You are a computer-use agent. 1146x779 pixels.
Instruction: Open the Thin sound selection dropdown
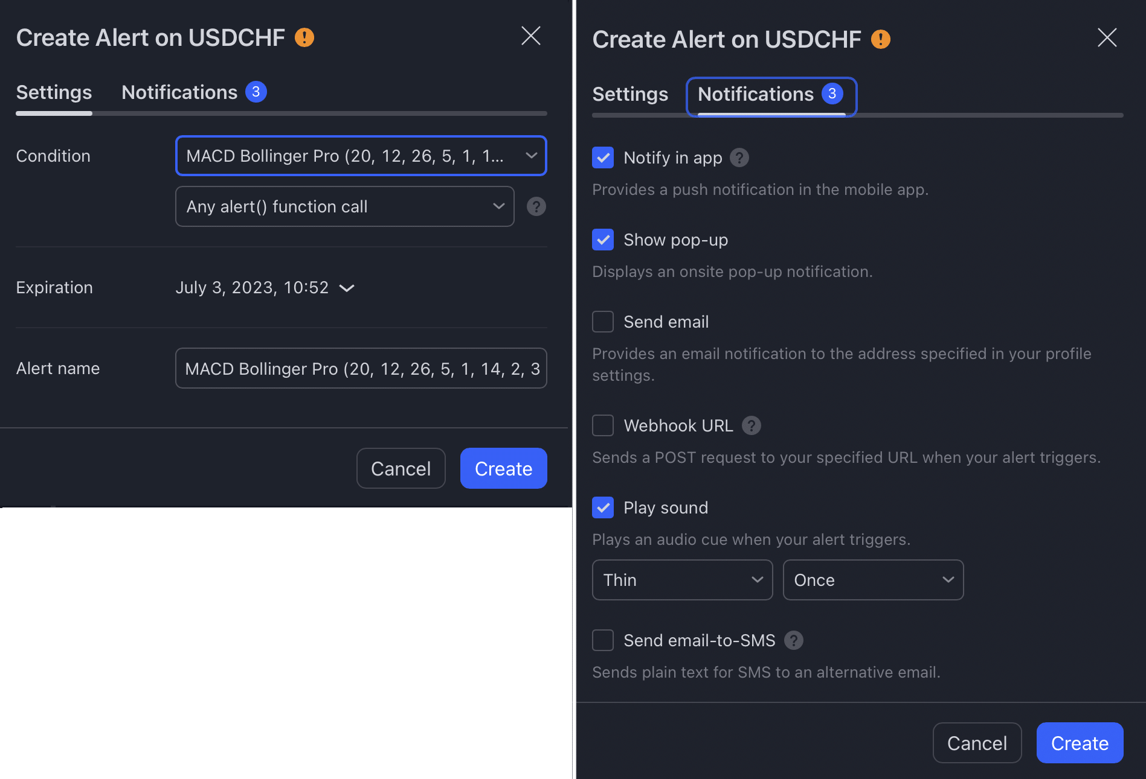click(x=683, y=580)
